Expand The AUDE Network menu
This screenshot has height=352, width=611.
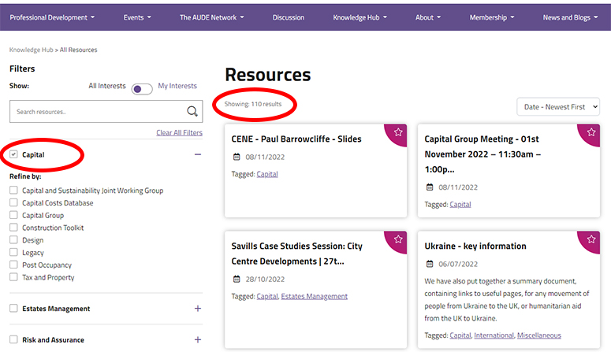[211, 17]
